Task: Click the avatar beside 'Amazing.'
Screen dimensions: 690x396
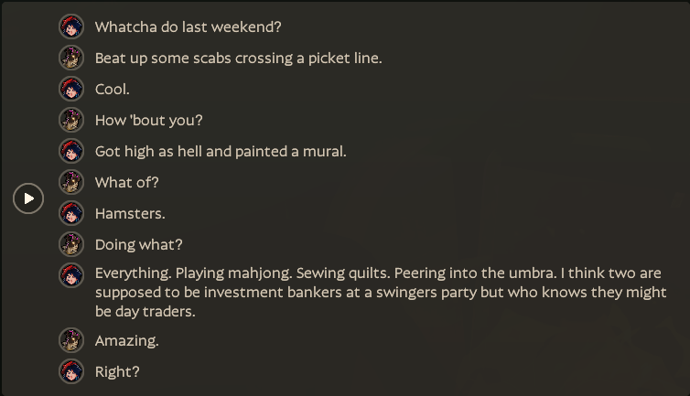Action: click(71, 340)
